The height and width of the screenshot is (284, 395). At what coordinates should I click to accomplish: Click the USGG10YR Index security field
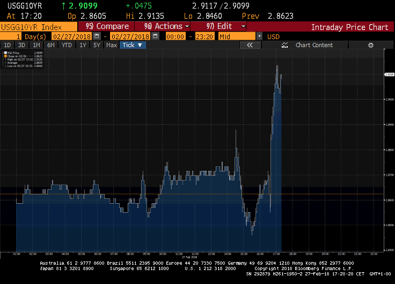point(39,27)
